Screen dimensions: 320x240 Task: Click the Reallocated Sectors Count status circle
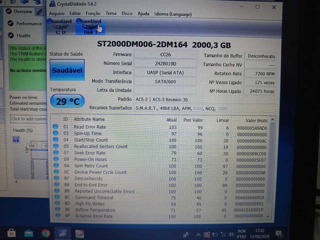[56, 146]
